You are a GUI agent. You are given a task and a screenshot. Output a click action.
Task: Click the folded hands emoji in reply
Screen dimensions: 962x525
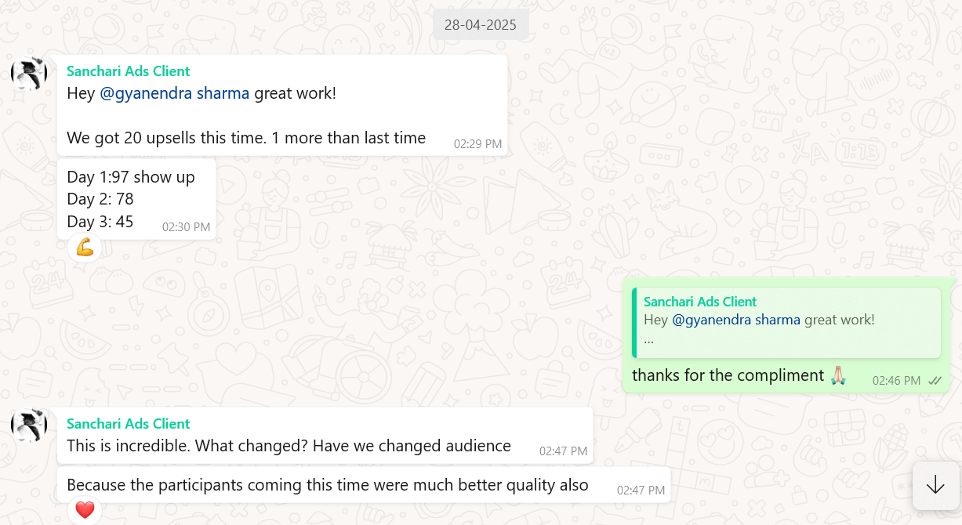pyautogui.click(x=838, y=375)
